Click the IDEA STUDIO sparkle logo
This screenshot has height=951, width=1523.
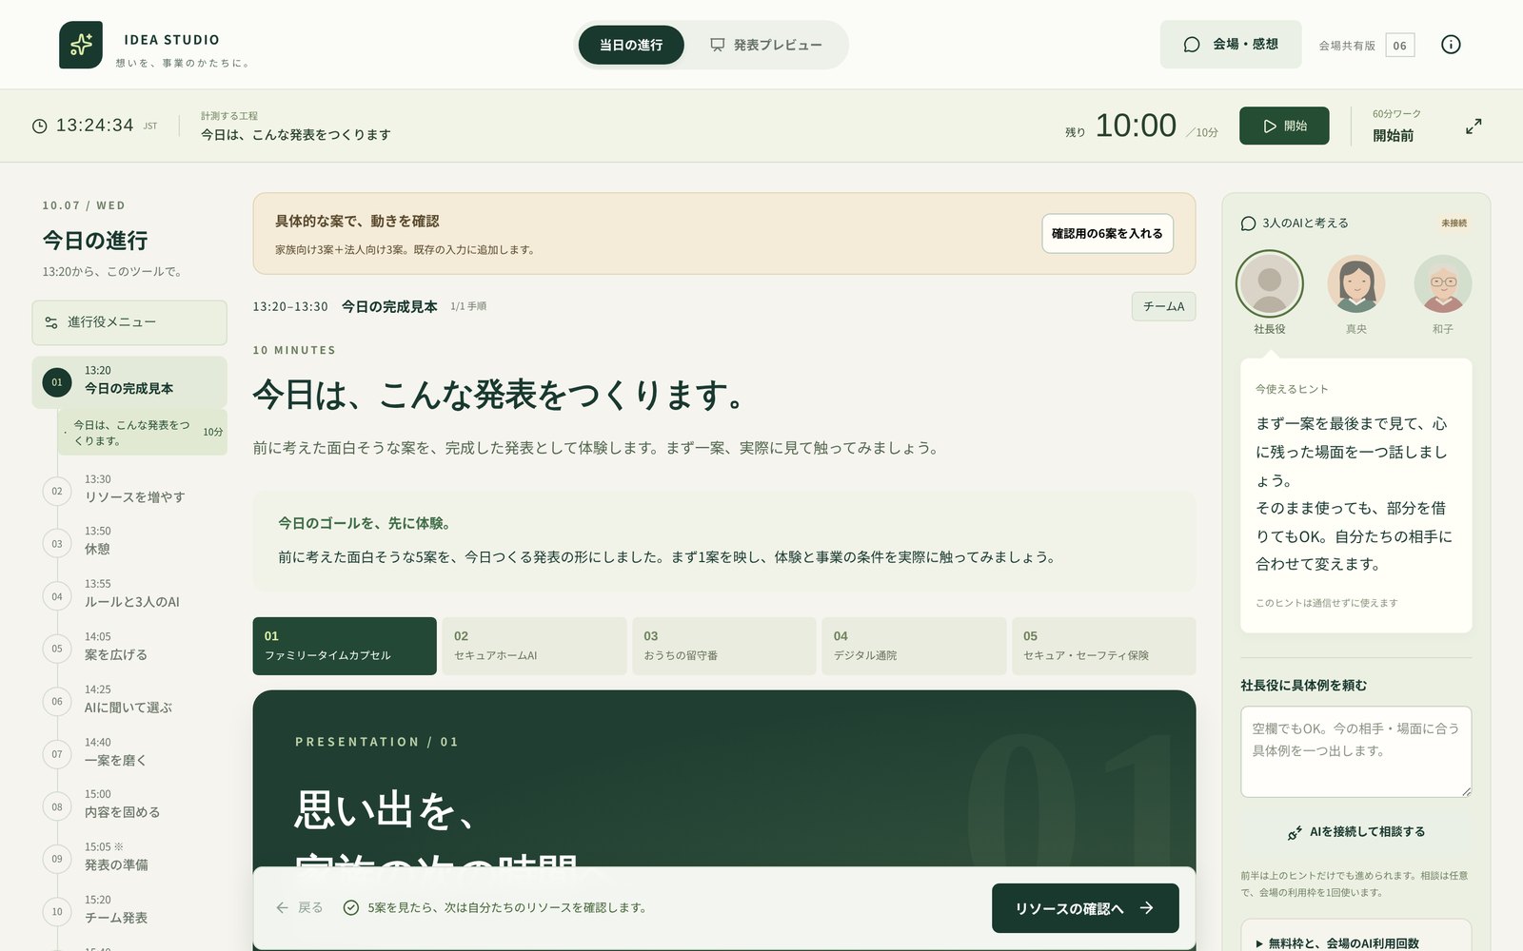tap(81, 45)
